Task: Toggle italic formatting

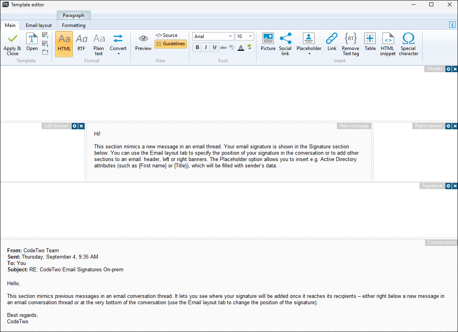Action: [206, 48]
